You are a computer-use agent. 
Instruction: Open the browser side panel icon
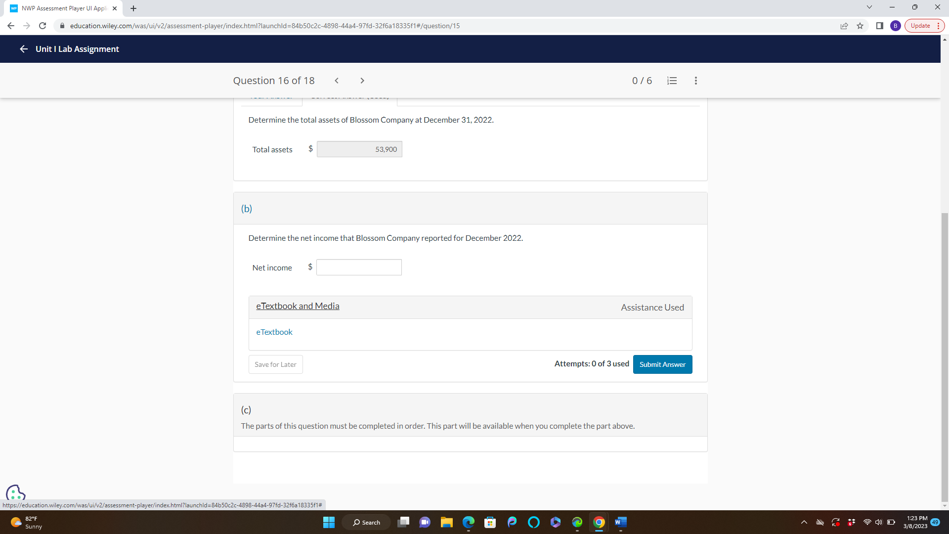tap(879, 26)
